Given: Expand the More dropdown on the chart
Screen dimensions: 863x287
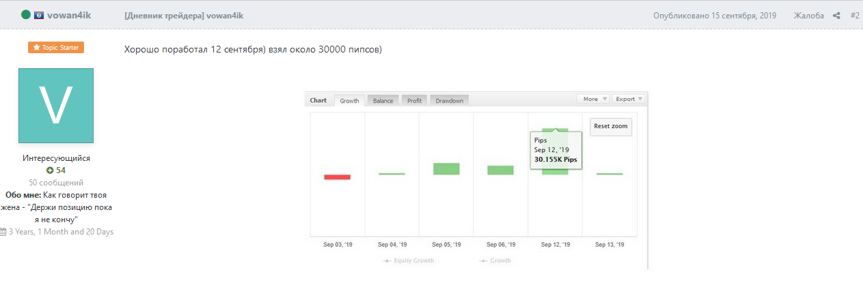Looking at the screenshot, I should 593,99.
